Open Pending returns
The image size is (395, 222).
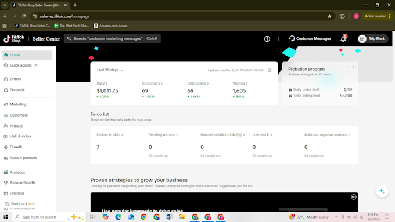[x=163, y=135]
